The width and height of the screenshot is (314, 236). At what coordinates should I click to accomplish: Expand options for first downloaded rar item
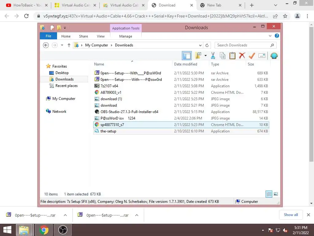[65, 215]
